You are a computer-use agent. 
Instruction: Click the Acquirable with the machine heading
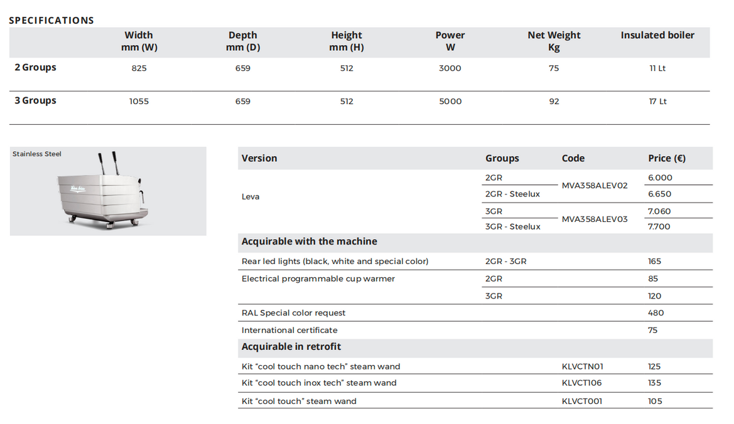click(x=309, y=241)
